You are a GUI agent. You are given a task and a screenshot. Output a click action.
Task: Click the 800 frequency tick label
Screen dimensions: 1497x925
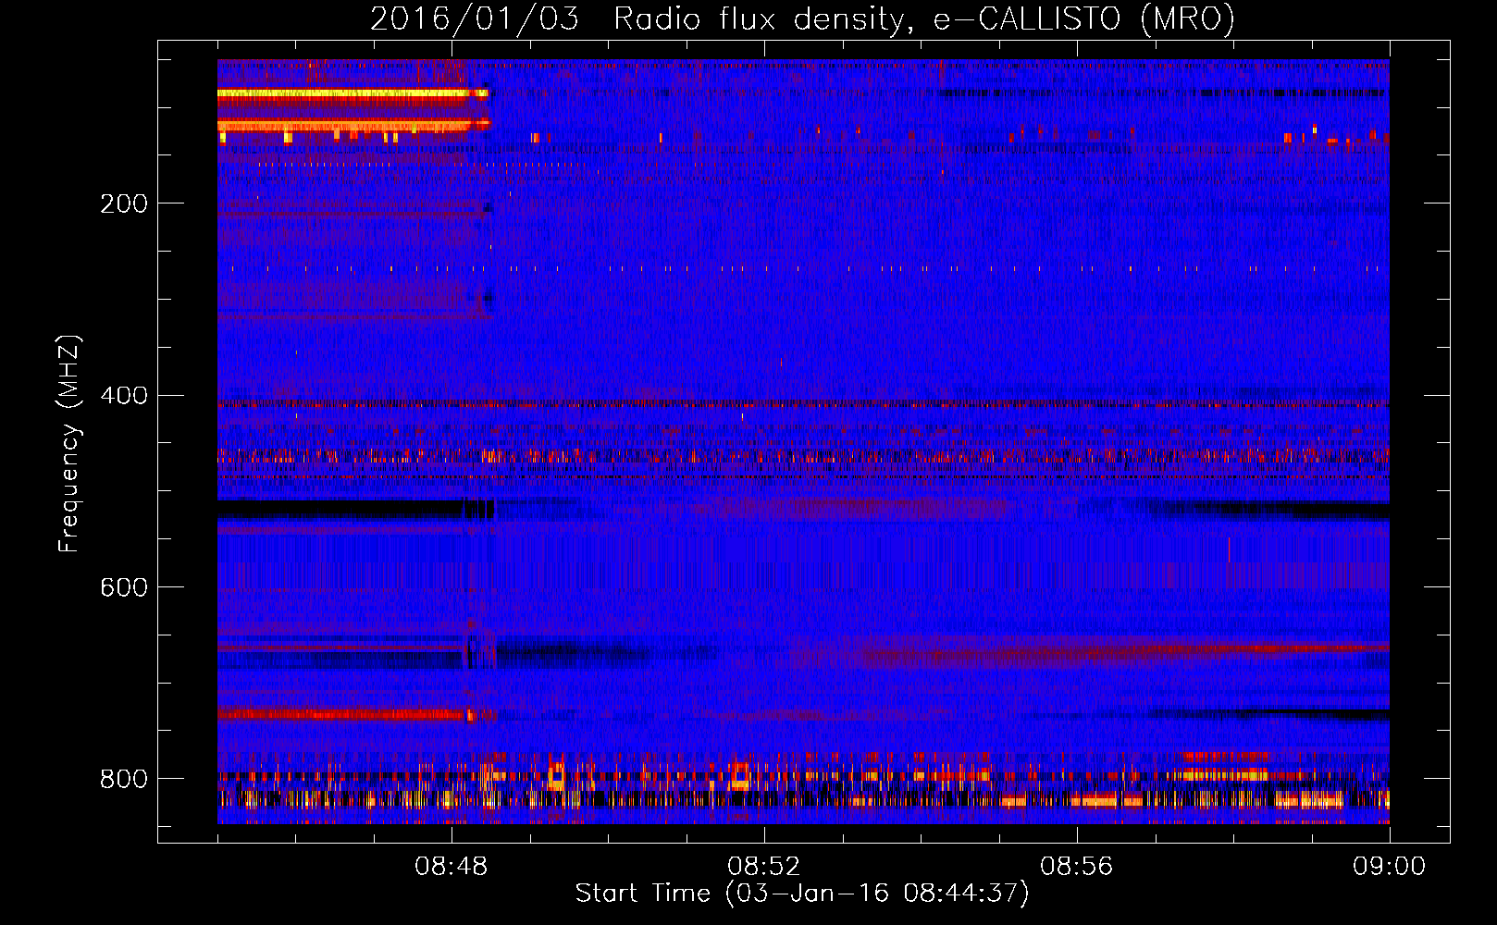click(124, 779)
